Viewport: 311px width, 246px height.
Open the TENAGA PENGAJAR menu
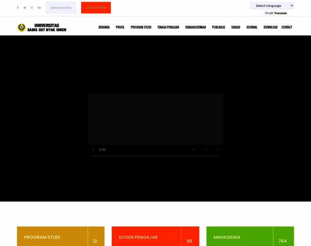point(168,27)
